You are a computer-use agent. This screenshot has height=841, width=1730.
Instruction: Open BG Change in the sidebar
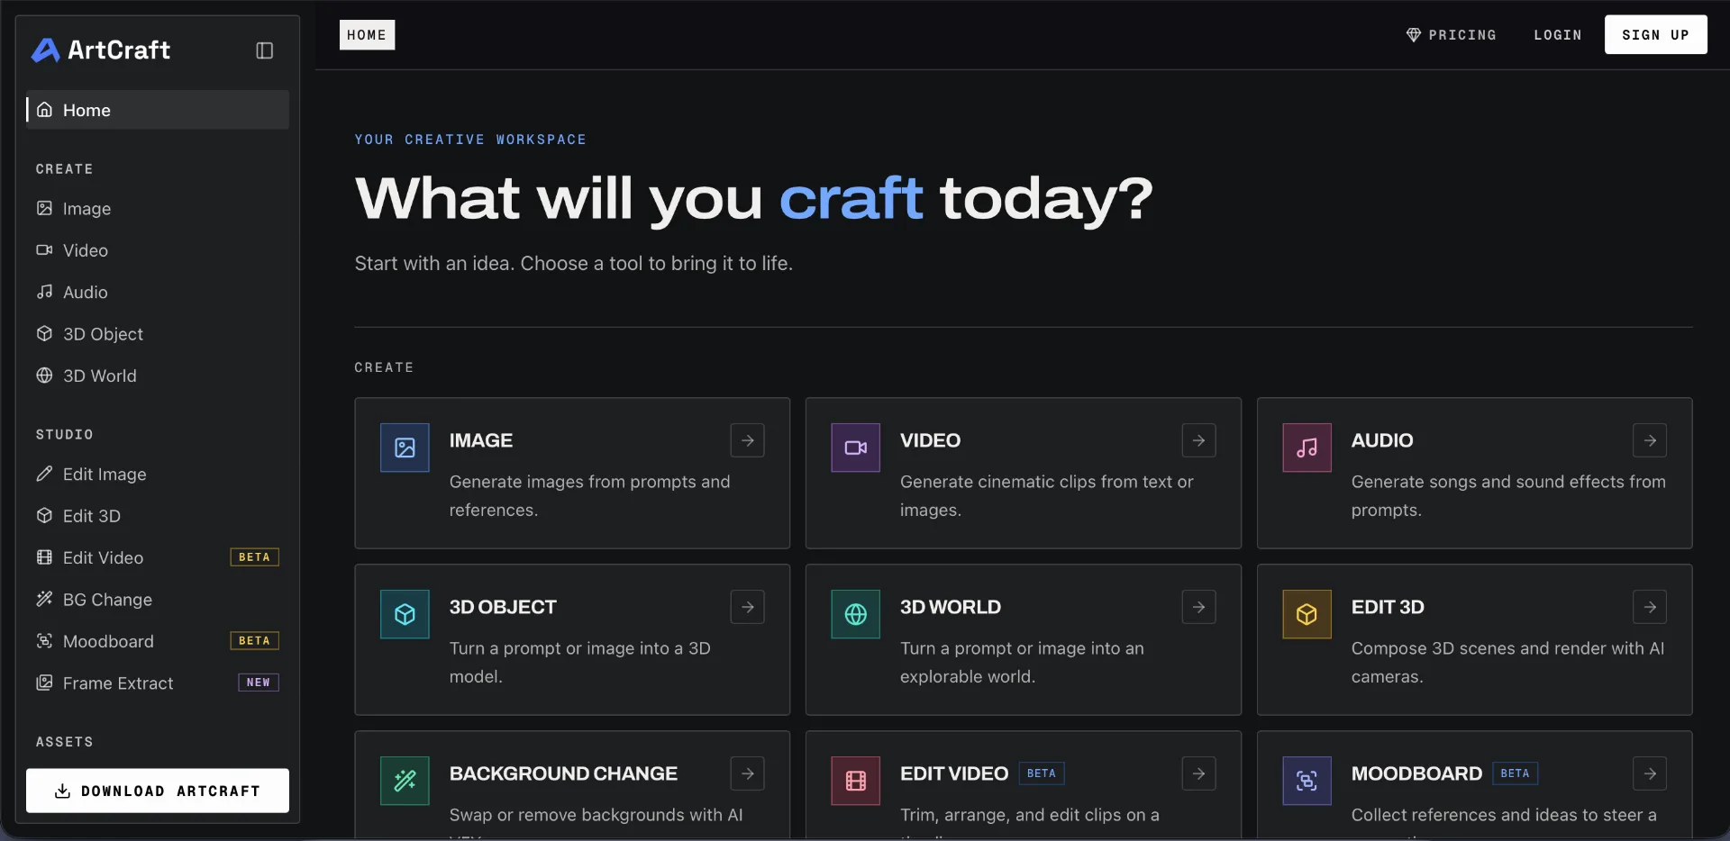tap(158, 600)
